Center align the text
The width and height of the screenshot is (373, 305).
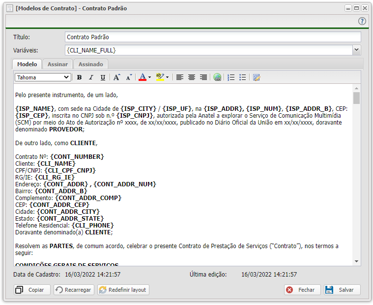[192, 77]
